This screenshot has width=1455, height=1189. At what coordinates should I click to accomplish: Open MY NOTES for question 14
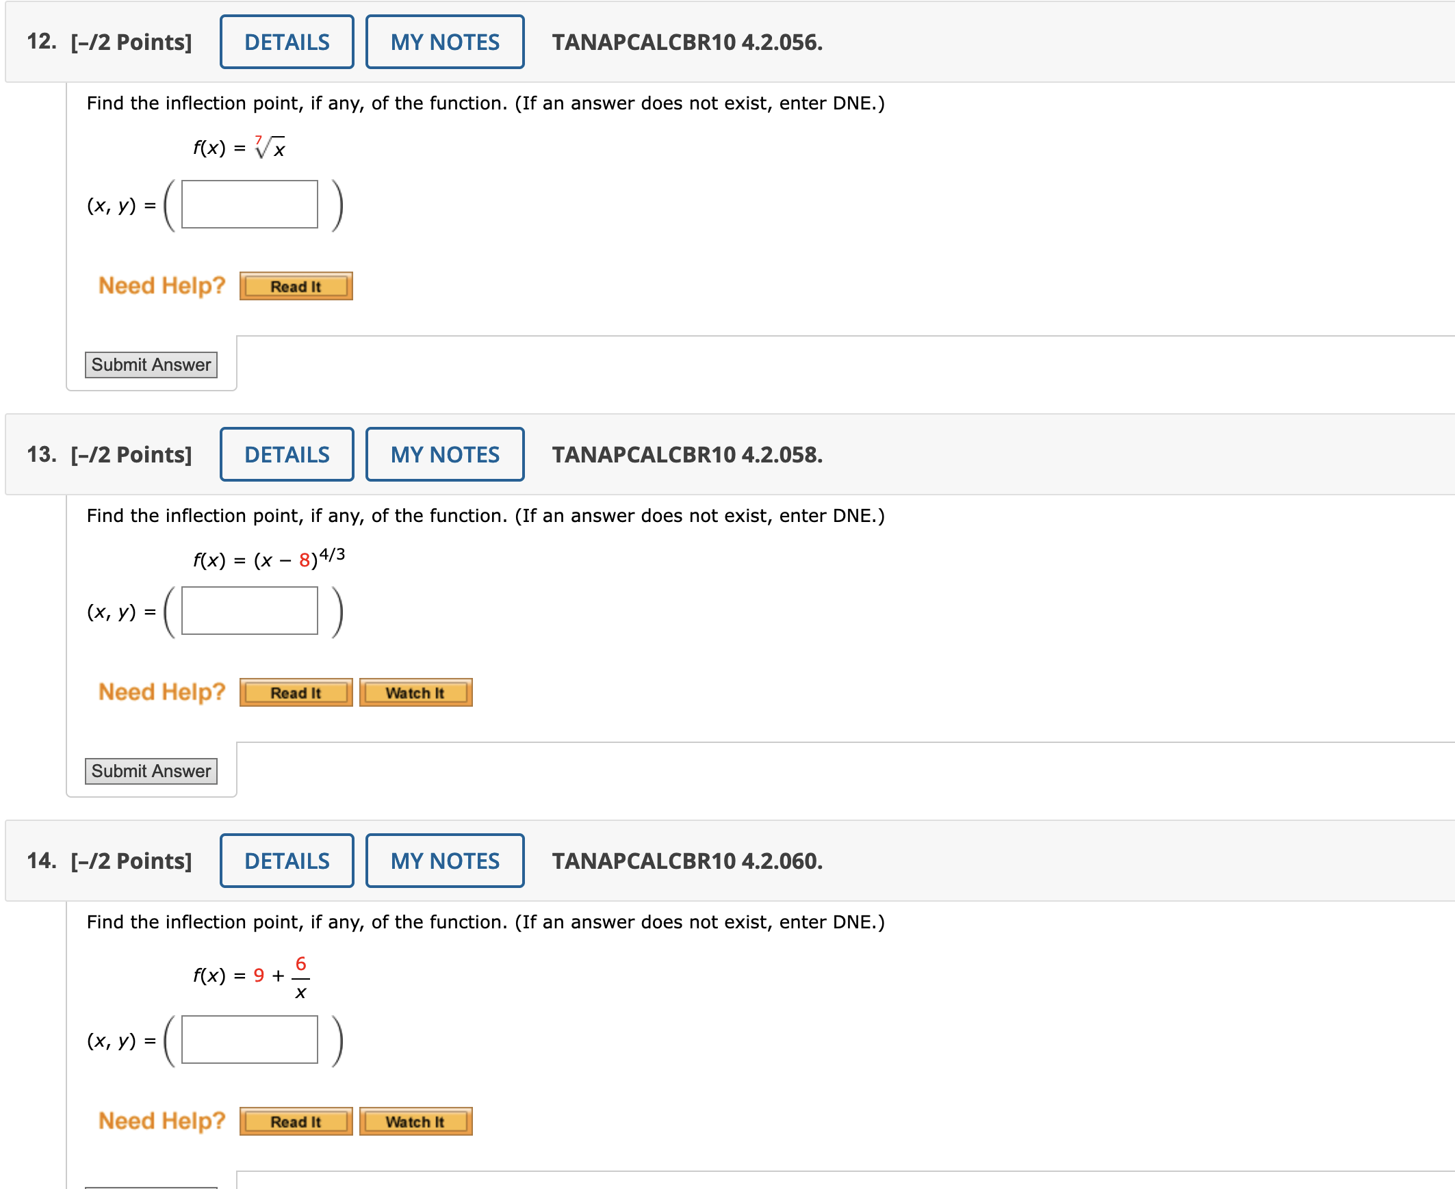(445, 860)
